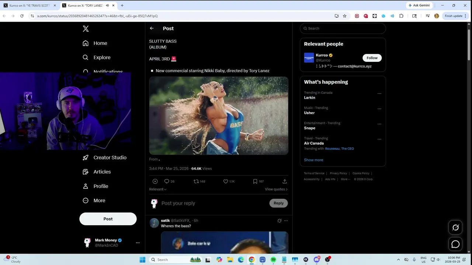Click Show more under What's happening
The height and width of the screenshot is (265, 472).
pos(313,160)
